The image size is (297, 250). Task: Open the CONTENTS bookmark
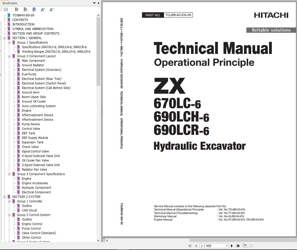point(20,20)
